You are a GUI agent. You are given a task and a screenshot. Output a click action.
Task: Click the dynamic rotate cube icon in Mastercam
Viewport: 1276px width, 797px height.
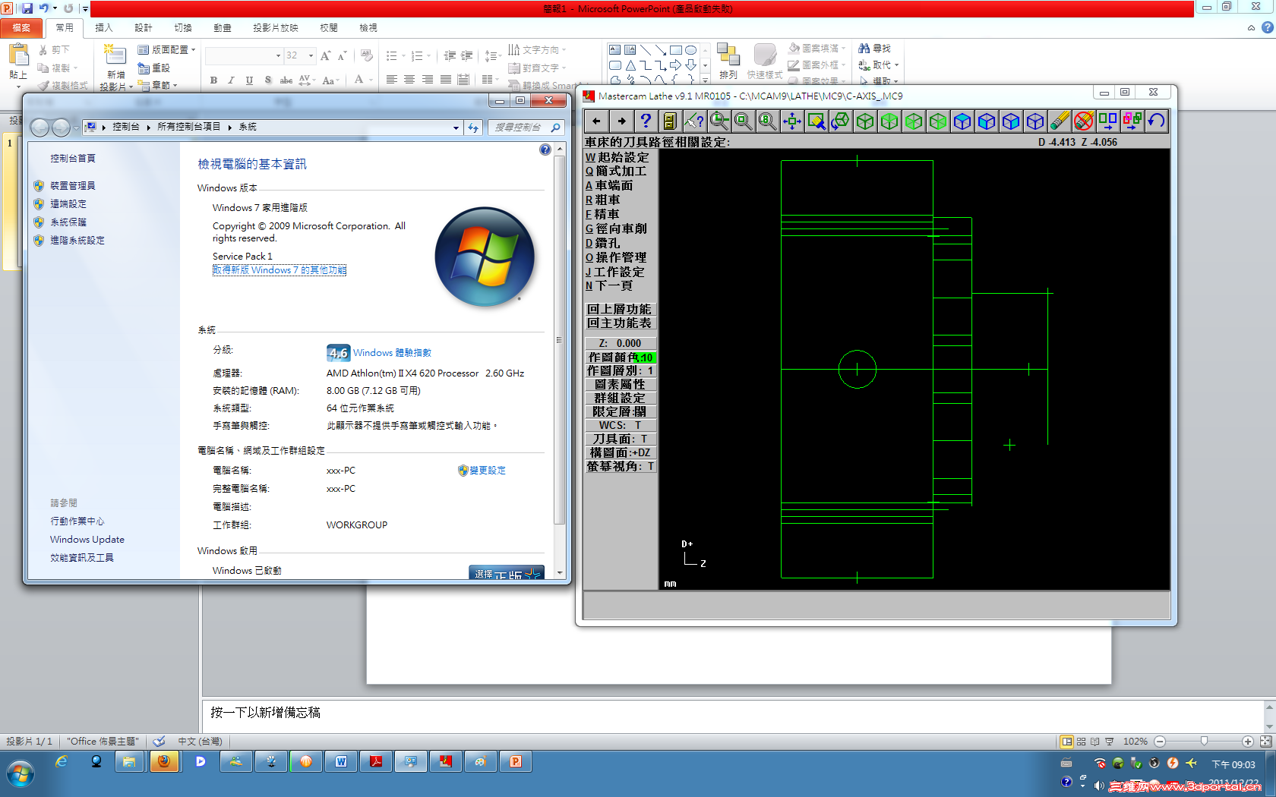point(840,121)
